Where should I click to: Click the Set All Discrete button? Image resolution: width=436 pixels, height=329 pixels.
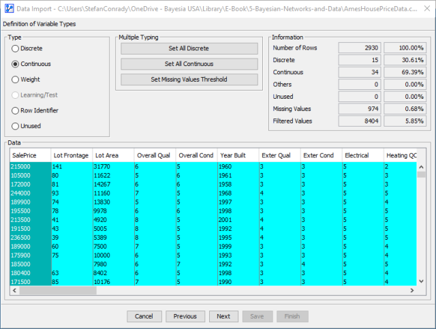click(189, 48)
